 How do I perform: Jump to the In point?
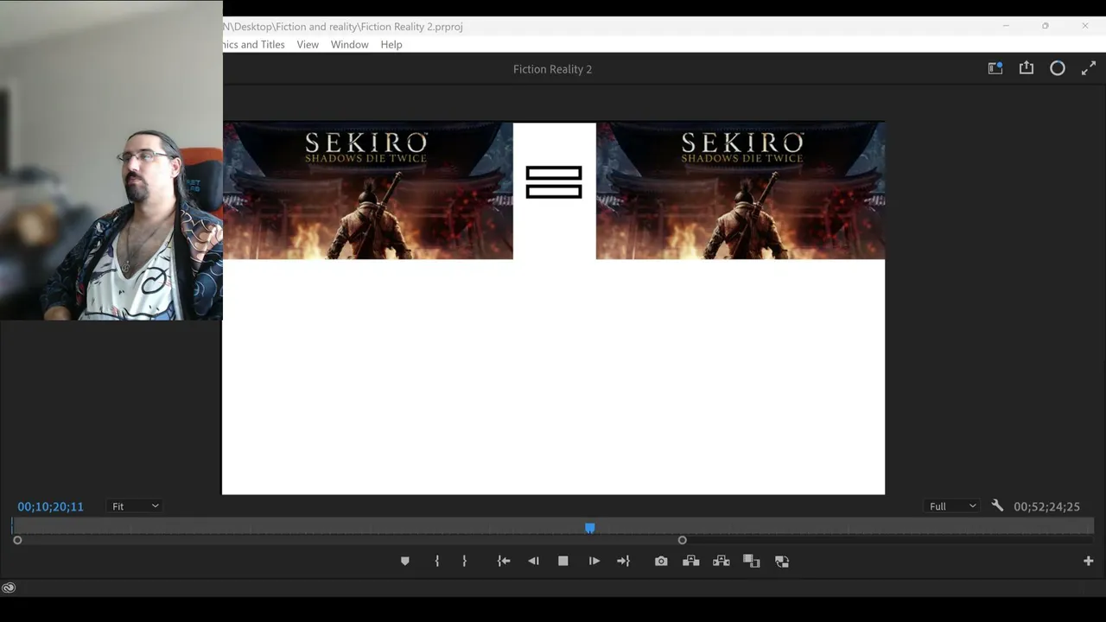[504, 562]
